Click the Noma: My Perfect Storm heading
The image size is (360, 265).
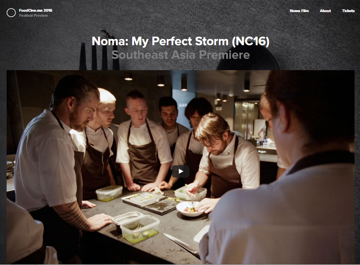click(x=180, y=41)
